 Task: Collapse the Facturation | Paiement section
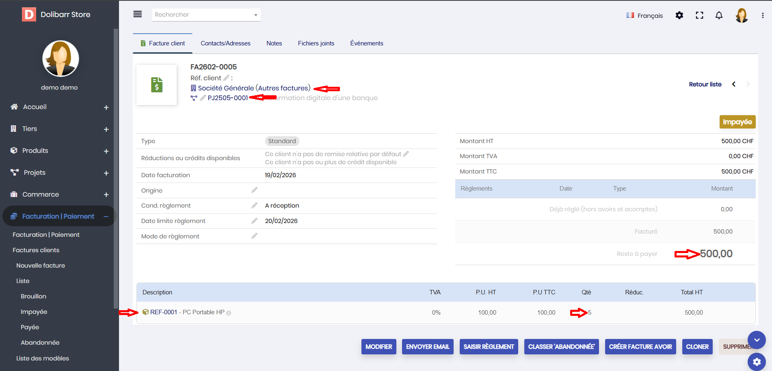tap(106, 217)
